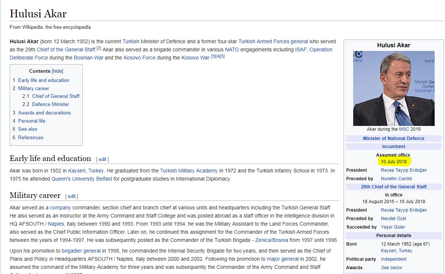Screen dimensions: 445x274
Task: Jump to References in contents
Action: click(31, 137)
